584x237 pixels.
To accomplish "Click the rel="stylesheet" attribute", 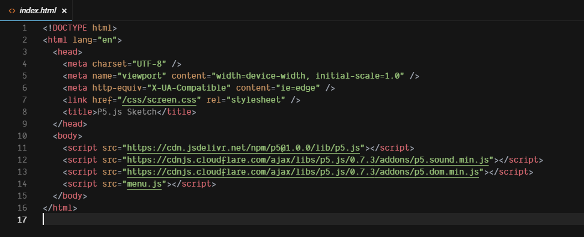I will 246,100.
